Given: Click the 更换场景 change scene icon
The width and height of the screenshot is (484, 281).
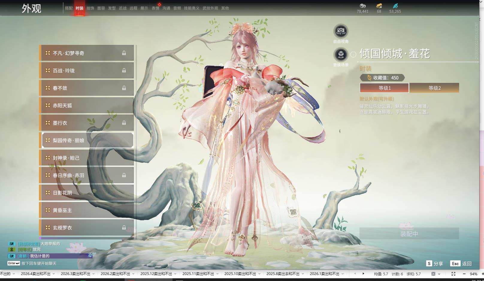Looking at the screenshot, I should click(341, 54).
